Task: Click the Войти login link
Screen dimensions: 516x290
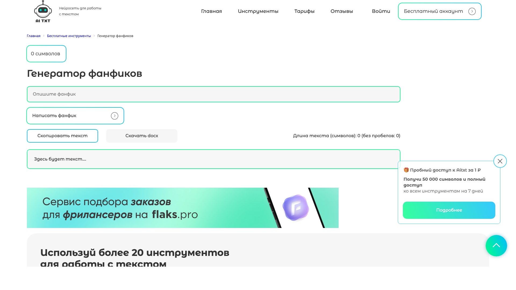Action: (x=381, y=11)
